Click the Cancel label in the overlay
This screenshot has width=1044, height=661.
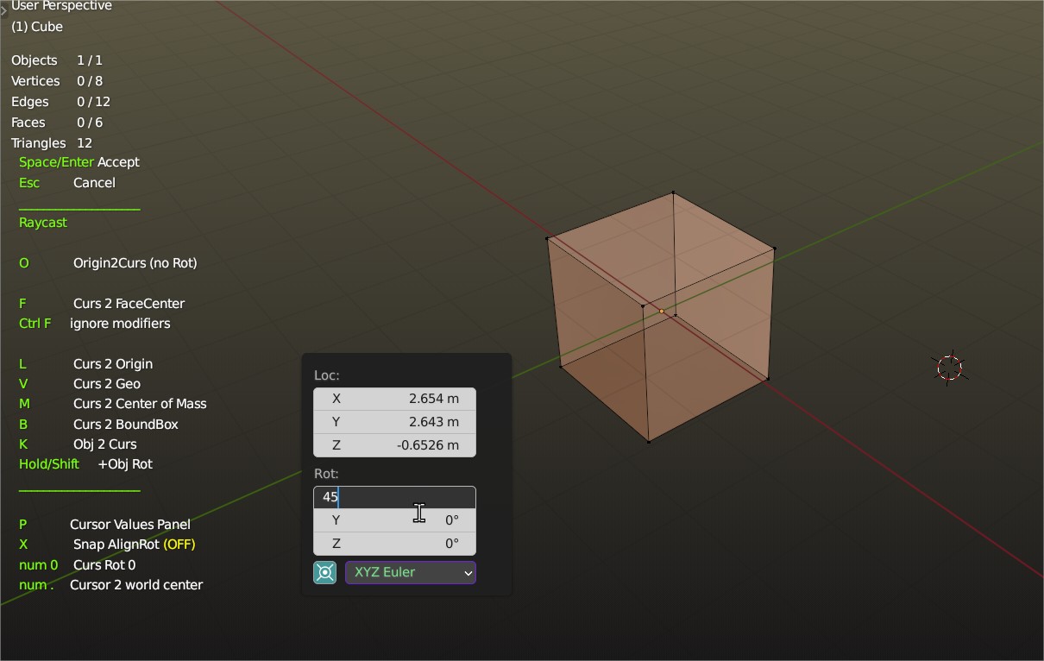tap(94, 182)
